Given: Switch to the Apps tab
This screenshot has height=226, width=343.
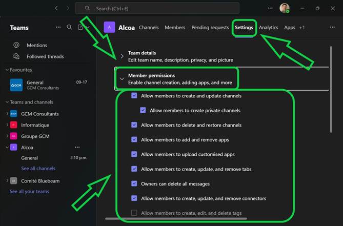Looking at the screenshot, I should coord(290,28).
